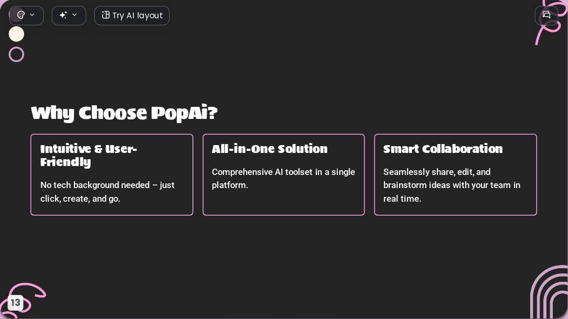Expand the chevron beside the sparkle icon
Image resolution: width=568 pixels, height=319 pixels.
(74, 15)
